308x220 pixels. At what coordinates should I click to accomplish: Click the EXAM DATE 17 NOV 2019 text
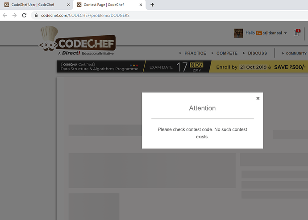[x=176, y=67]
